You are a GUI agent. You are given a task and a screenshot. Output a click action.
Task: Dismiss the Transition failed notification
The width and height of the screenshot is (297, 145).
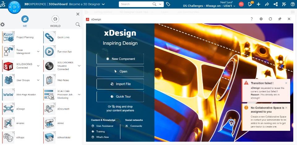pos(286,83)
